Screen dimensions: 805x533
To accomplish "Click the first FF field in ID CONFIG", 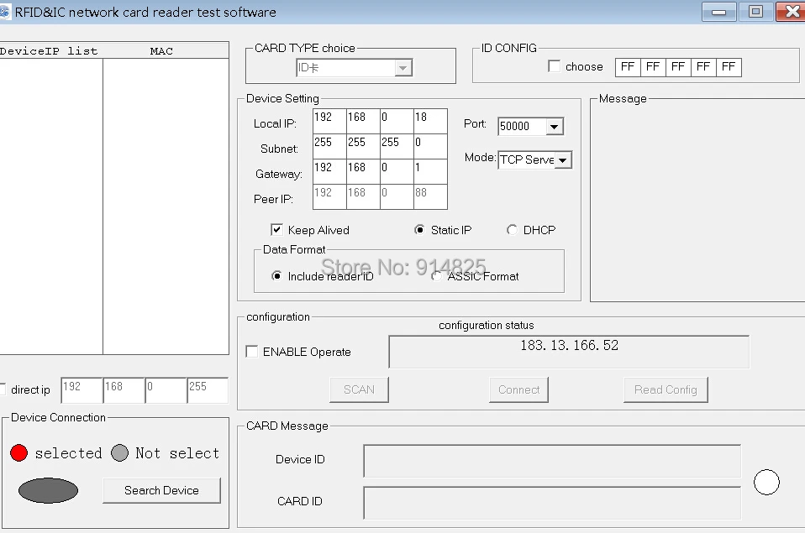I will 628,66.
